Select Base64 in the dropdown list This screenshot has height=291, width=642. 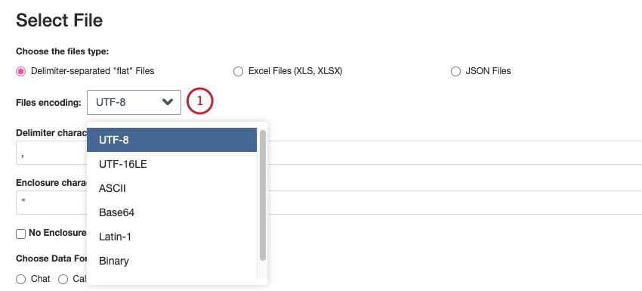tap(171, 212)
